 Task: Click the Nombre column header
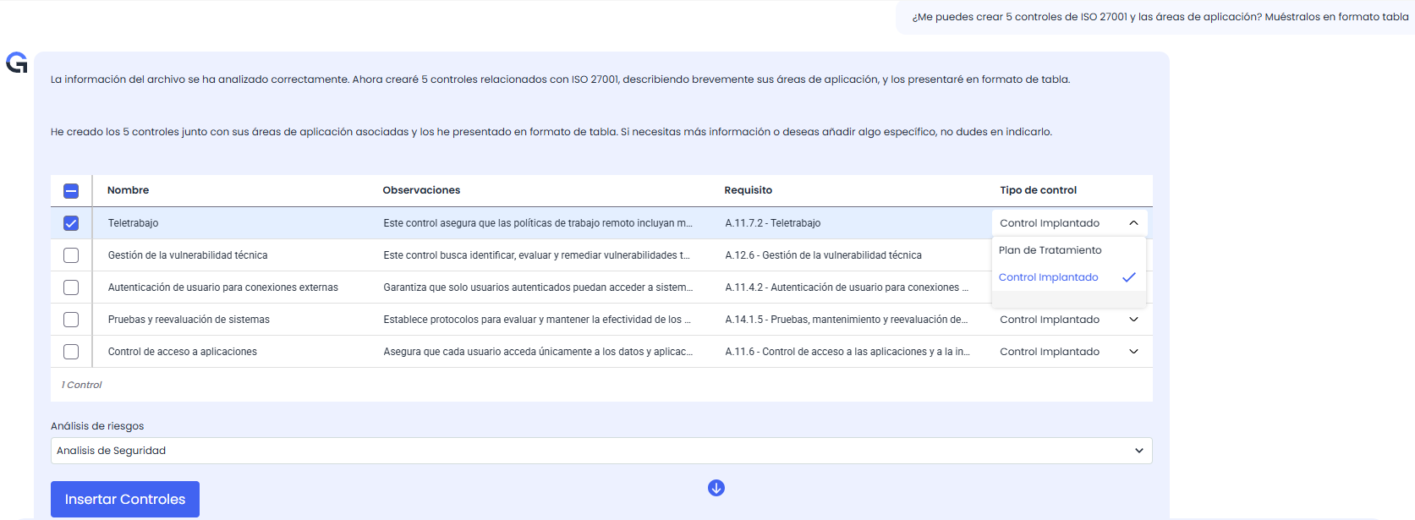tap(128, 190)
